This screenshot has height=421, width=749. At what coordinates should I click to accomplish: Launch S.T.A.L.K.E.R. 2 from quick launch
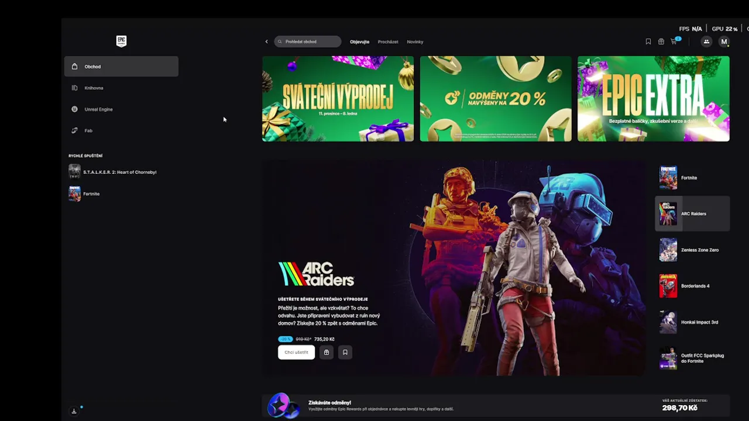[113, 172]
